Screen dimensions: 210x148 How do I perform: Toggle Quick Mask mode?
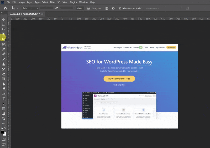[x=4, y=139]
